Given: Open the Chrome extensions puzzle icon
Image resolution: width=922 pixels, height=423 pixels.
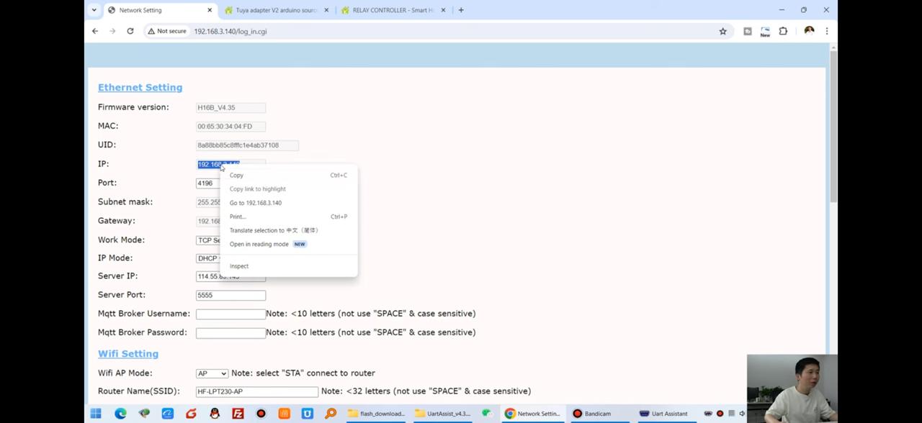Looking at the screenshot, I should tap(783, 31).
